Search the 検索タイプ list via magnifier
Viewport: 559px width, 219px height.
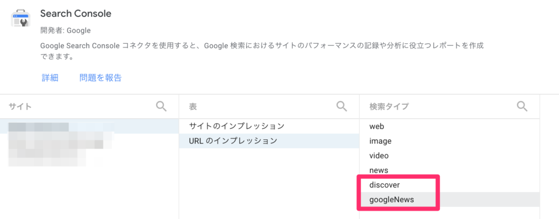coord(522,106)
